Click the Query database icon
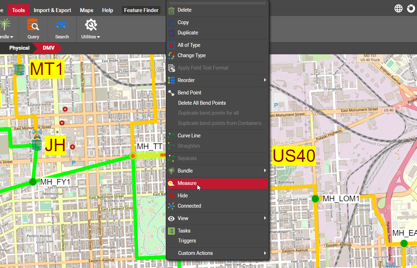 [x=33, y=26]
